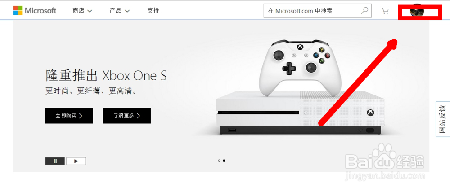Screen dimensions: 450x191
Task: Select the first carousel dot
Action: (219, 161)
